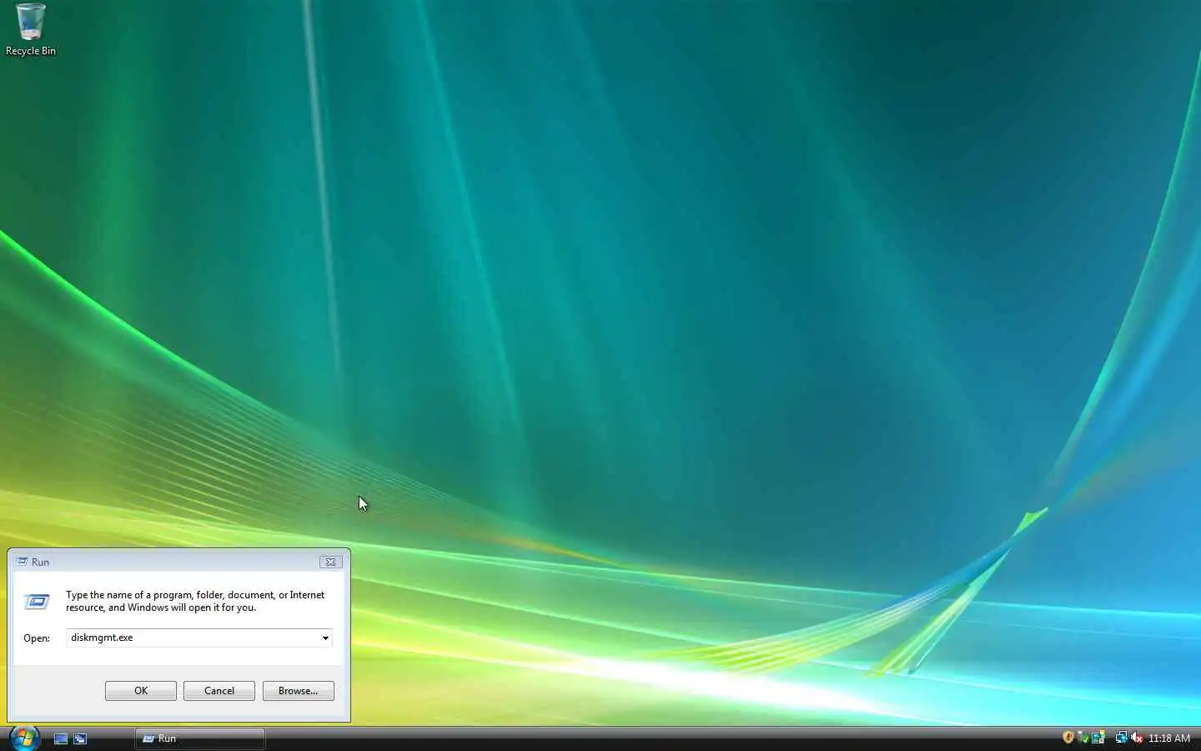Viewport: 1201px width, 751px height.
Task: Click the 11:18 AM clock
Action: click(x=1169, y=738)
